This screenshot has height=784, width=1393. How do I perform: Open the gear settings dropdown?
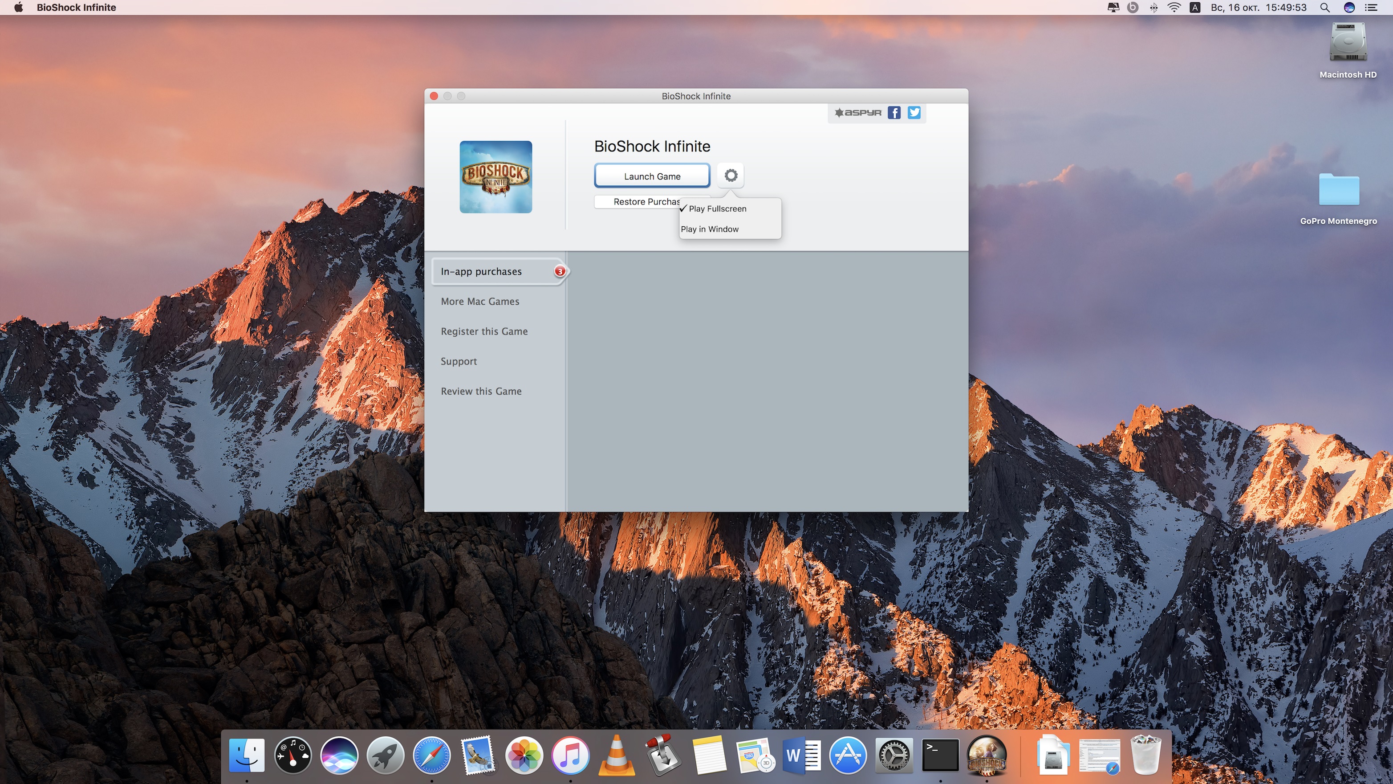click(731, 176)
